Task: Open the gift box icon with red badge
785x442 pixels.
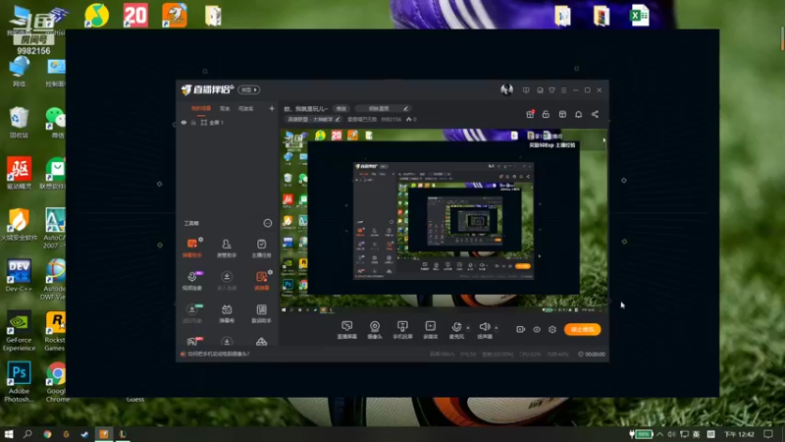Action: point(530,114)
